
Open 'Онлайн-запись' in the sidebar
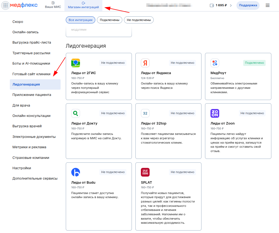(25, 32)
